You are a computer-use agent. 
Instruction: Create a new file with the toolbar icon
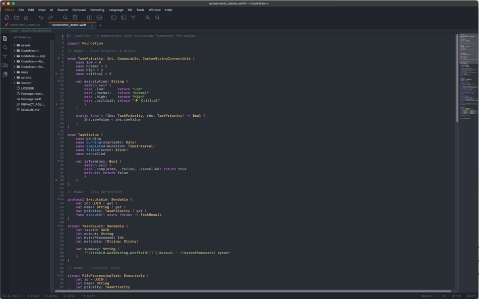point(7,17)
